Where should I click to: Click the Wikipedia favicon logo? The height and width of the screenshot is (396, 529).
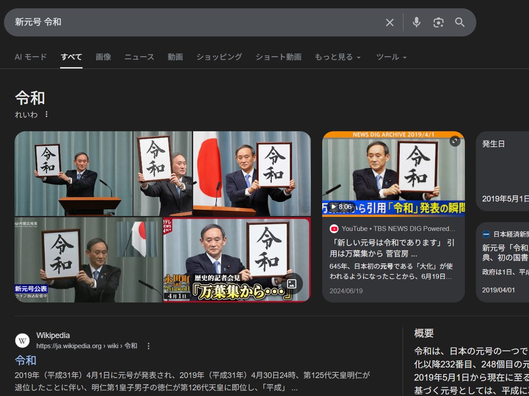22,341
